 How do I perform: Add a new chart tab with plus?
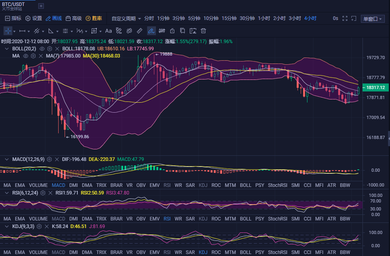41,6
